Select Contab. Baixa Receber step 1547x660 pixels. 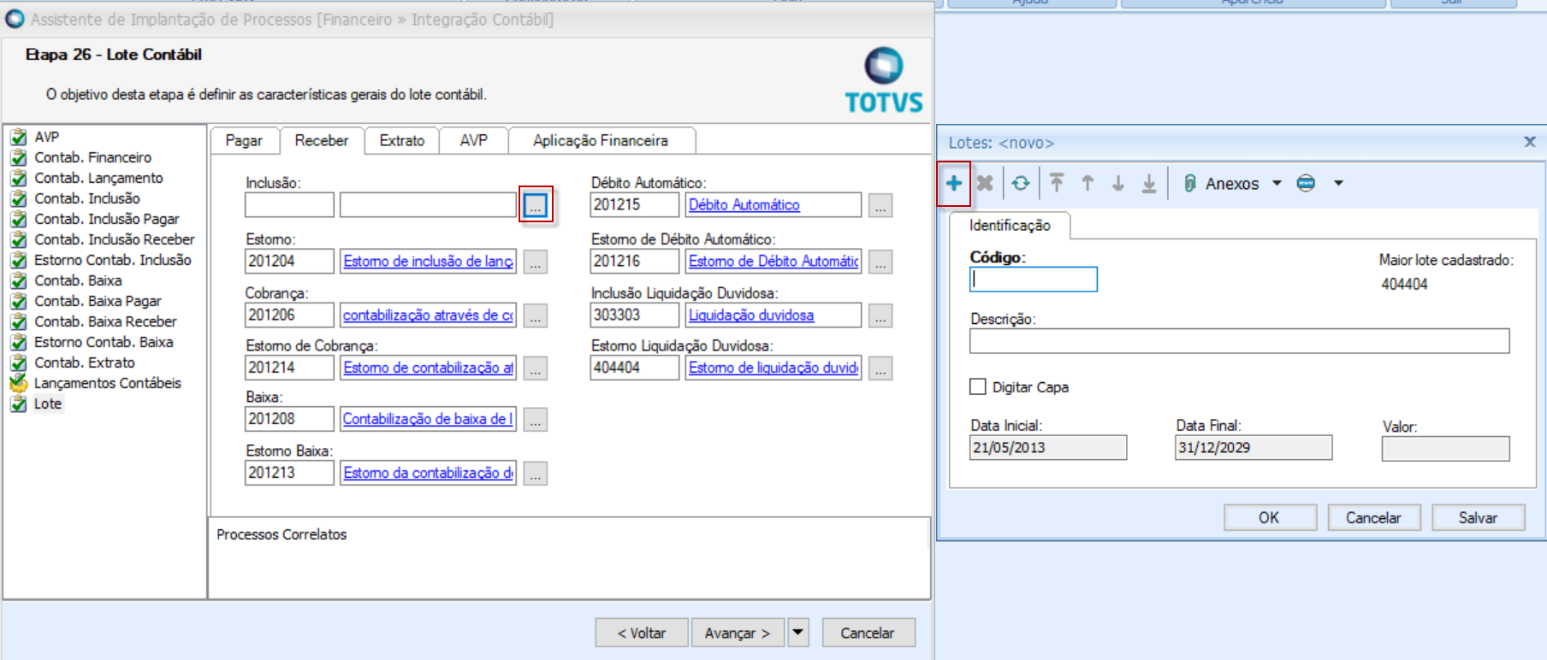click(x=105, y=321)
